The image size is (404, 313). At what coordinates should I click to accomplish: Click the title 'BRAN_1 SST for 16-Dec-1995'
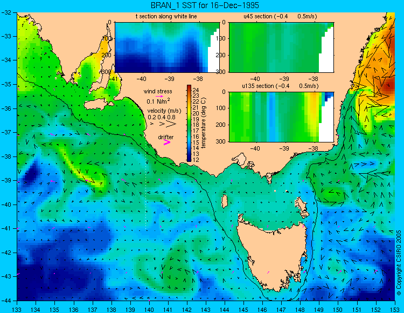[205, 5]
